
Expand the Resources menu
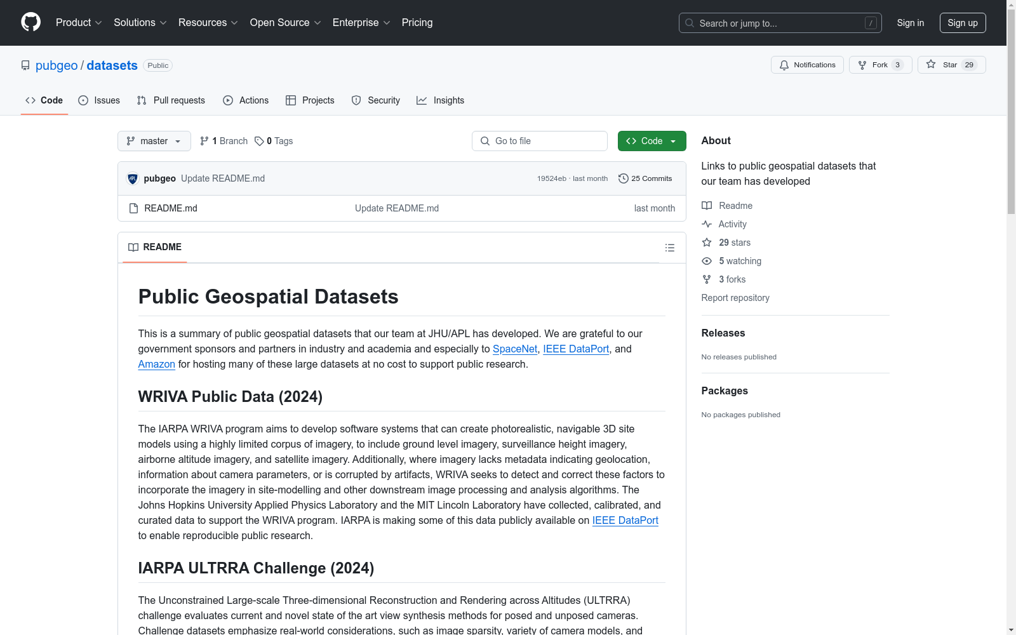208,23
